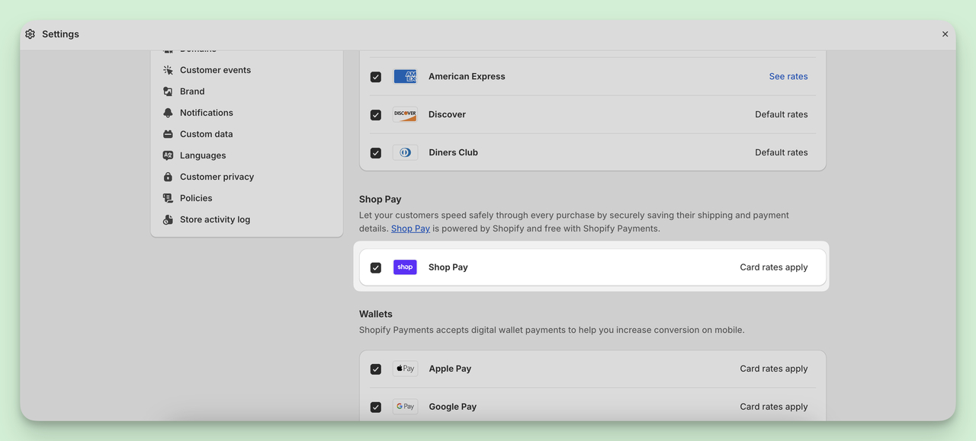Click the Notifications bell icon
The image size is (976, 441).
click(x=167, y=112)
